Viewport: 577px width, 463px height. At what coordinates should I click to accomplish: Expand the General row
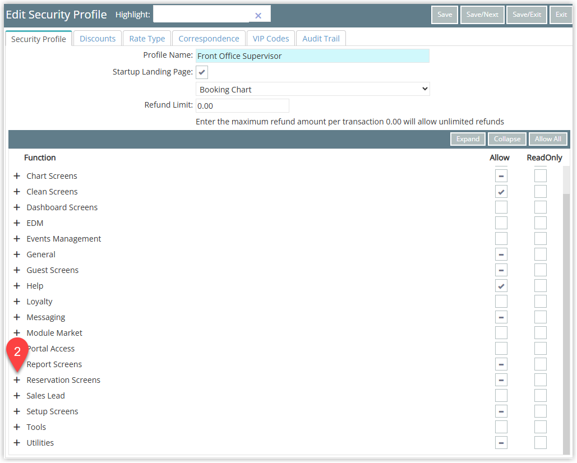[17, 254]
